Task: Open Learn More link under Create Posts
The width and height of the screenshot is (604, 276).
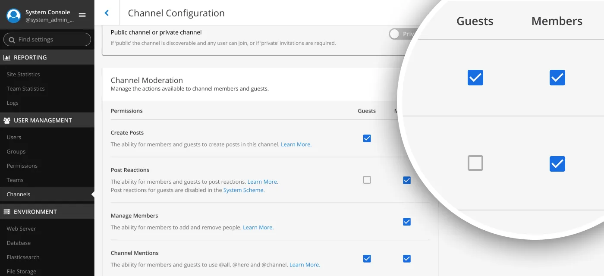Action: 296,144
